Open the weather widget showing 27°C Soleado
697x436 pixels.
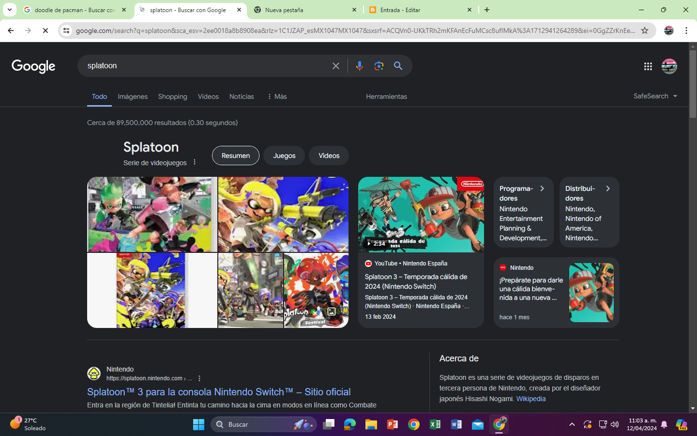point(28,424)
